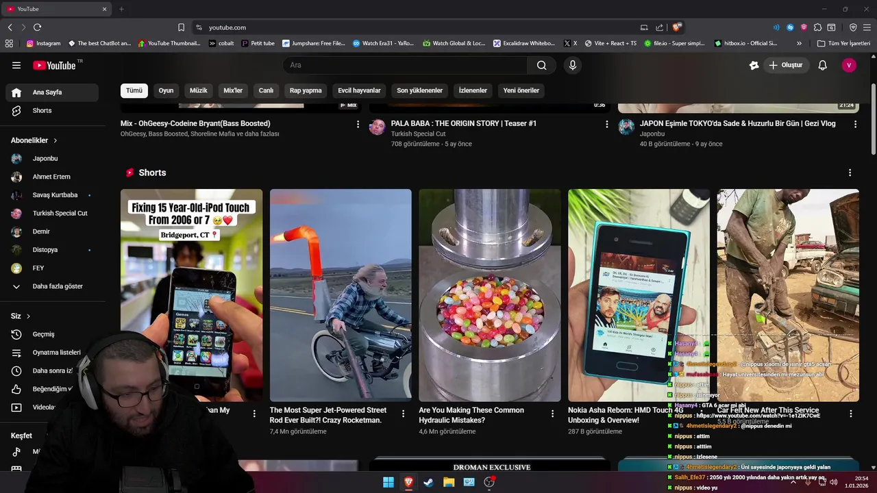Show hidden system tray icons
877x493 pixels.
793,482
